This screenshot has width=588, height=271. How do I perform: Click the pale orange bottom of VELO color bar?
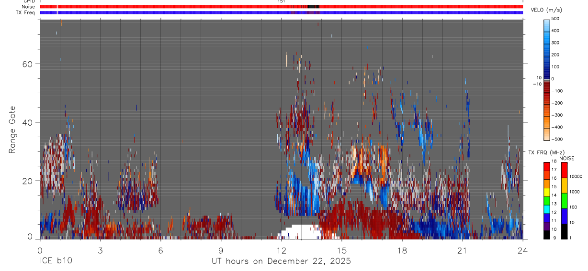click(547, 135)
